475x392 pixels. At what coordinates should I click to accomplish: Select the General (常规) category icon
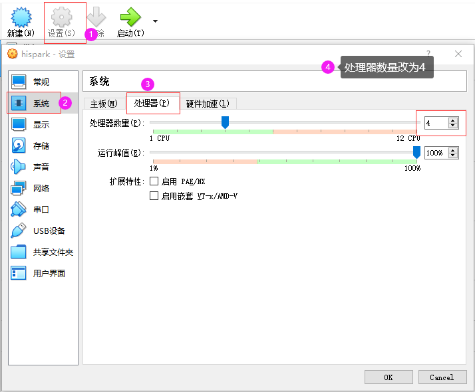click(x=19, y=82)
